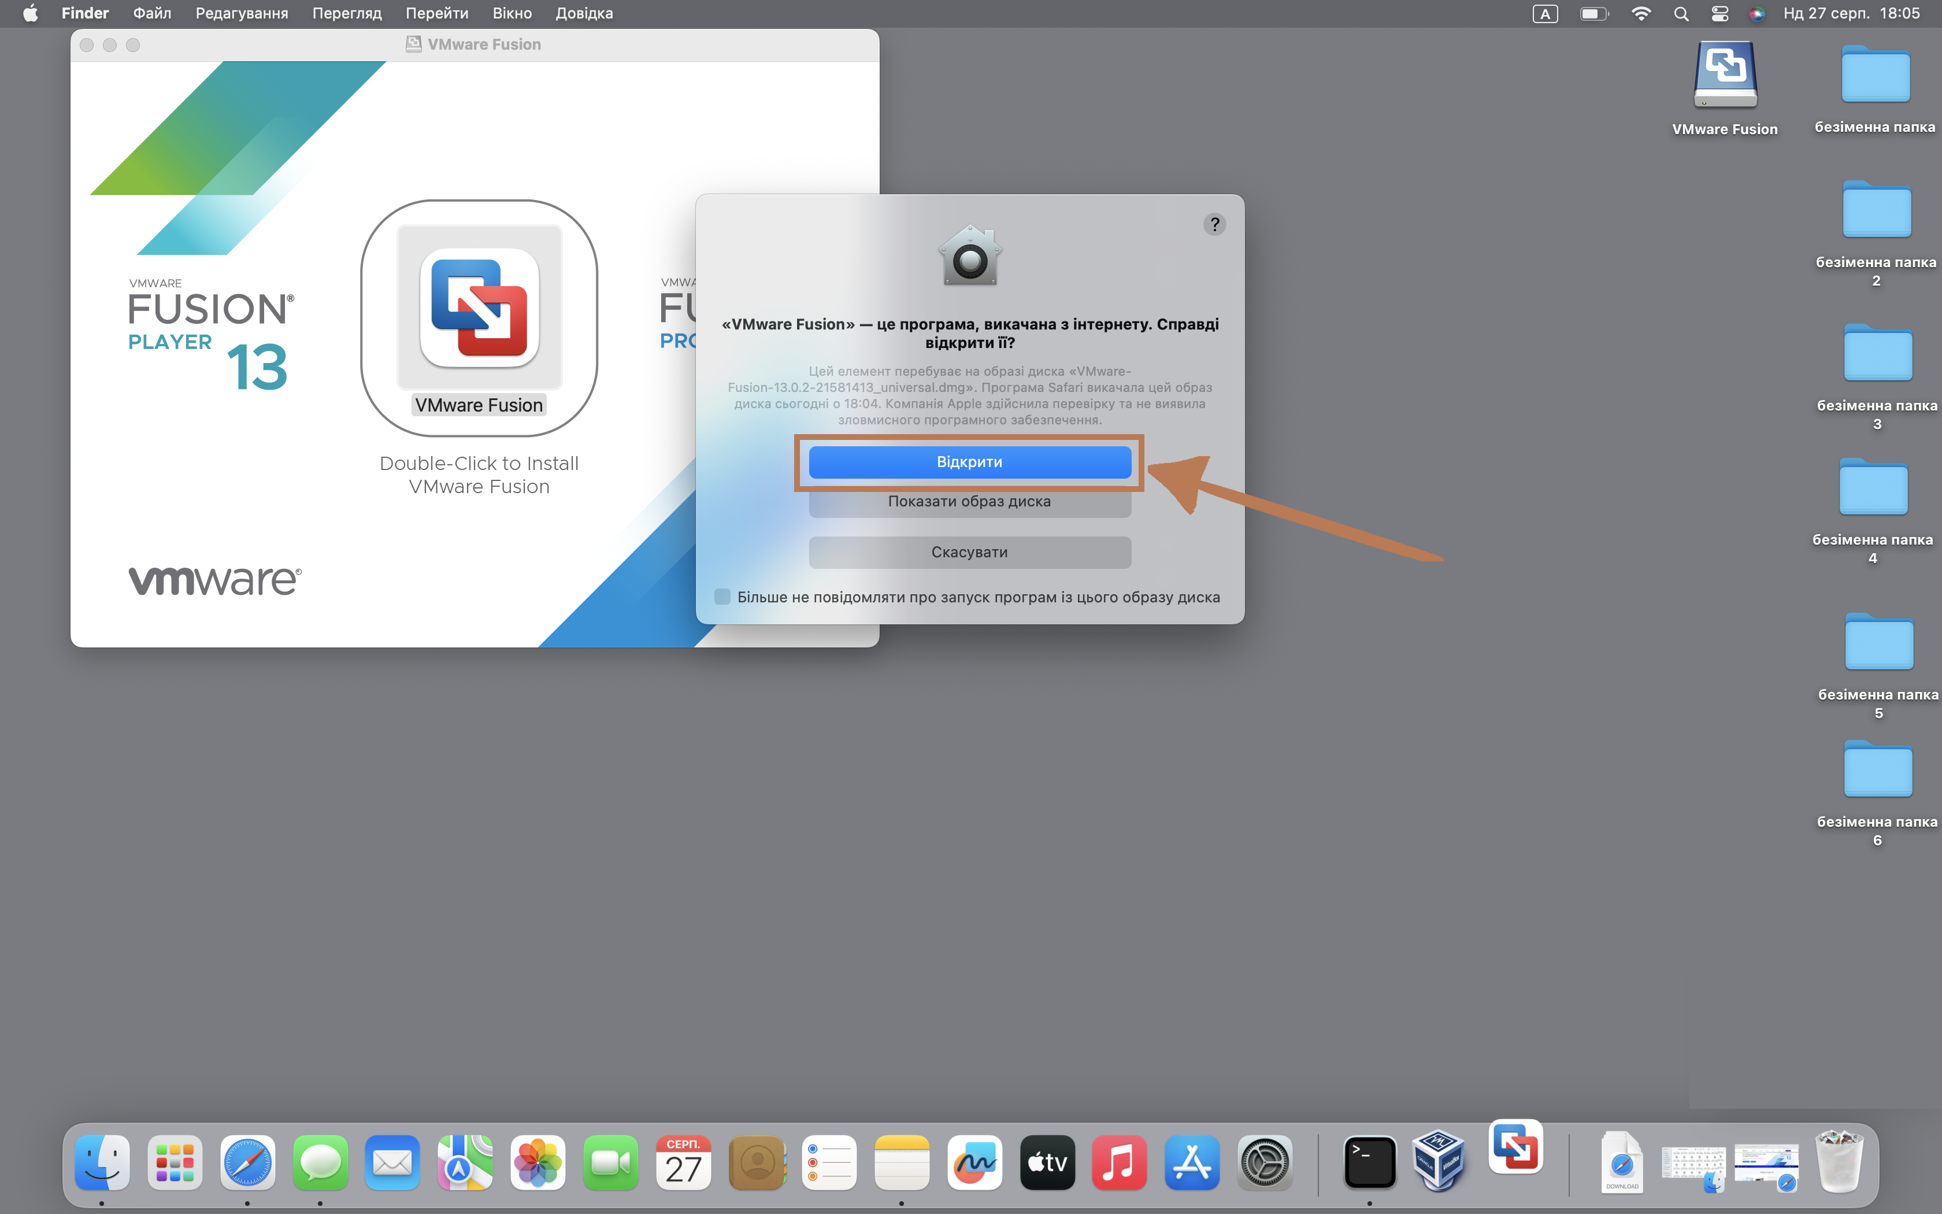1942x1214 pixels.
Task: Click the date and time clock
Action: coord(1851,14)
